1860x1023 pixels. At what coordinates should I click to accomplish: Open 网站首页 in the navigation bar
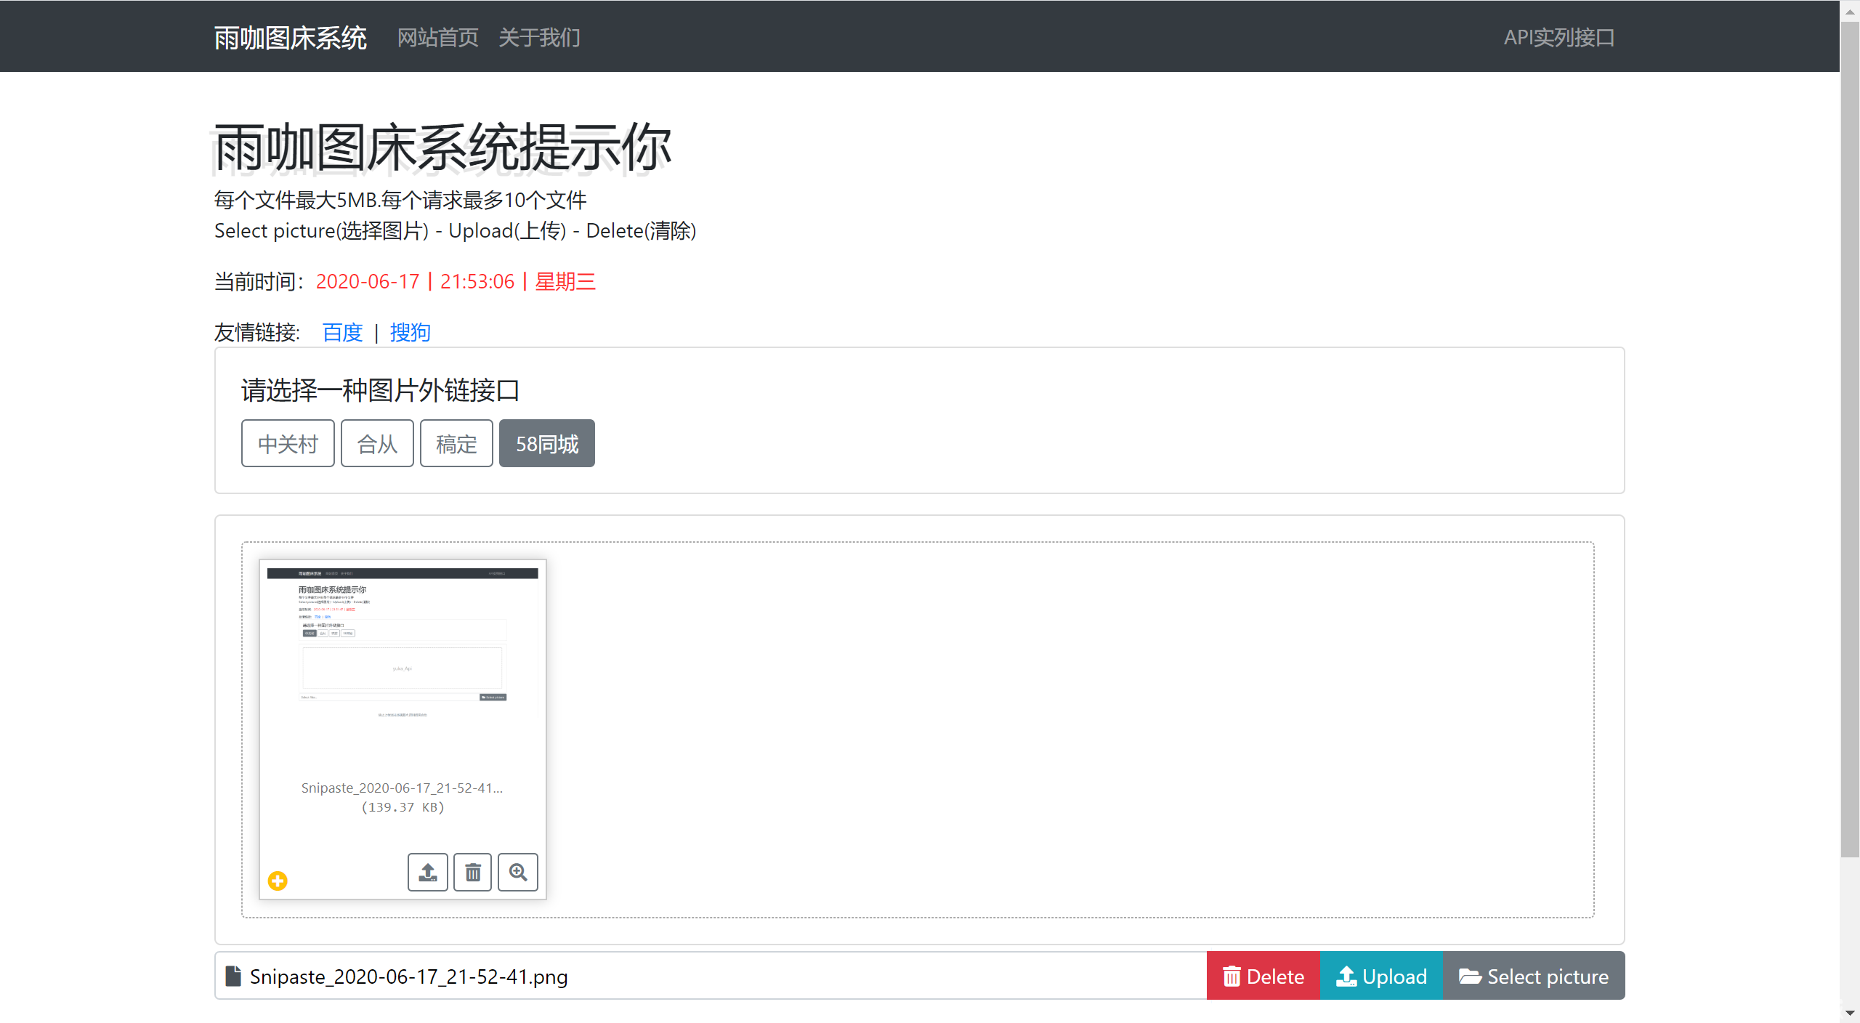pyautogui.click(x=437, y=37)
